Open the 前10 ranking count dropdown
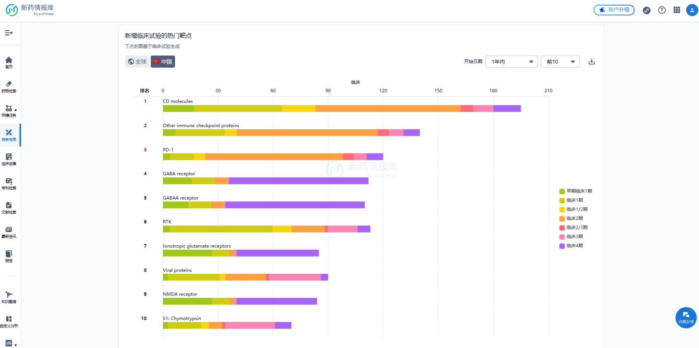The height and width of the screenshot is (348, 699). click(560, 62)
